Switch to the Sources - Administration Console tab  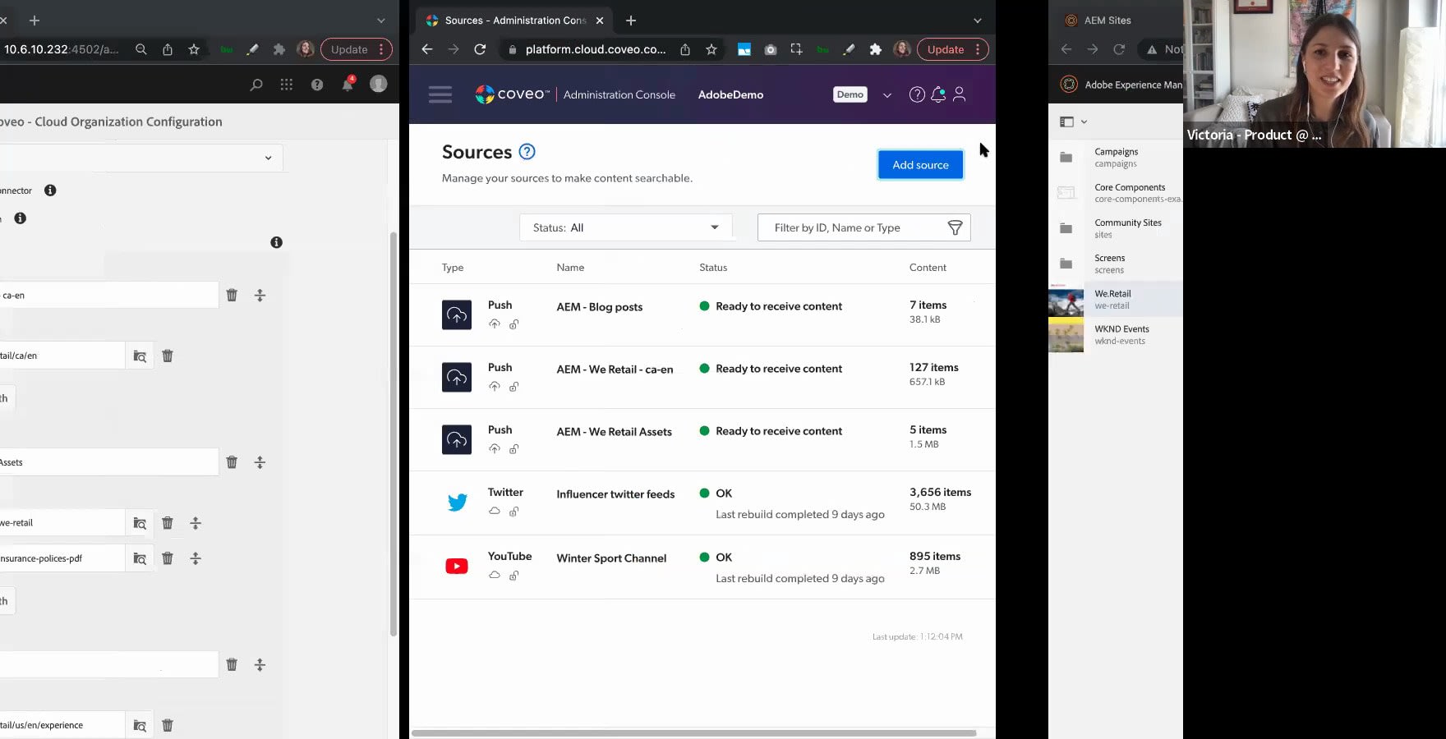514,21
